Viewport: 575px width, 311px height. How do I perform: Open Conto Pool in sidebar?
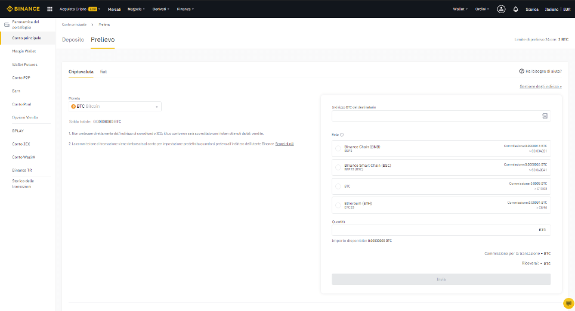pos(21,104)
